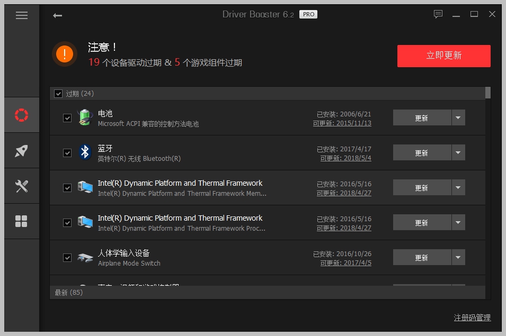The height and width of the screenshot is (336, 506).
Task: Expand dropdown for Thermal Framework Mem... update
Action: pos(458,187)
